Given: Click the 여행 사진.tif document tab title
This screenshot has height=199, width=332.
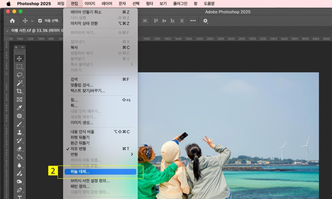Looking at the screenshot, I should (x=37, y=31).
